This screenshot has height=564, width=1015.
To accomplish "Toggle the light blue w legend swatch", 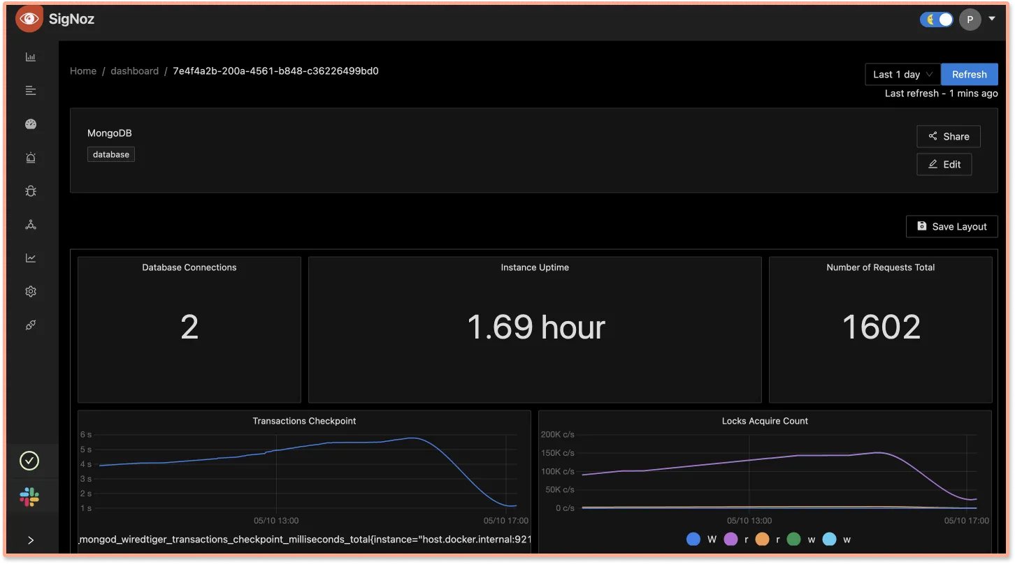I will [829, 539].
